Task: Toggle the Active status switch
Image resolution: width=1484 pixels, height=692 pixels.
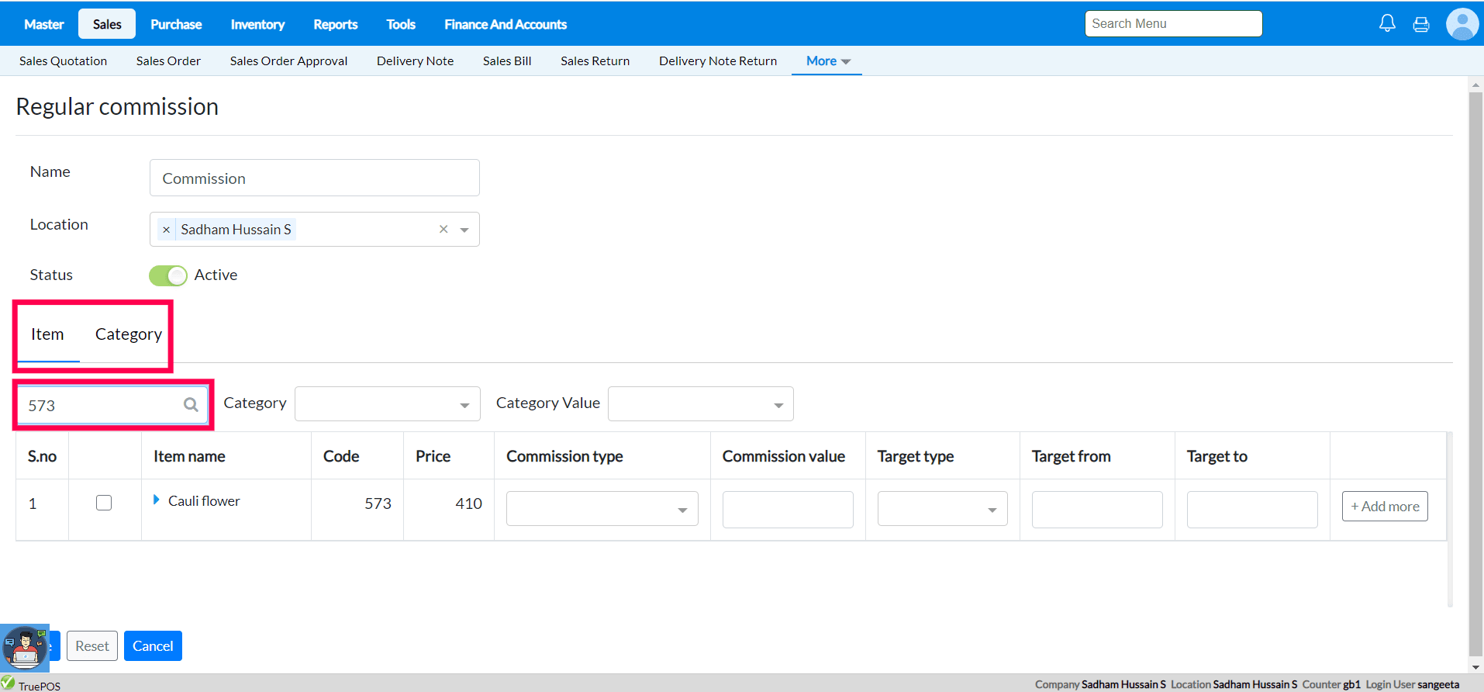Action: click(x=168, y=275)
